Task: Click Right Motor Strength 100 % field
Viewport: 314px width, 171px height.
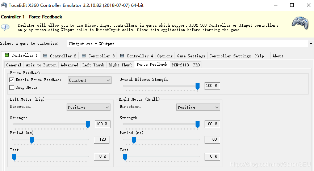Action: pyautogui.click(x=212, y=124)
